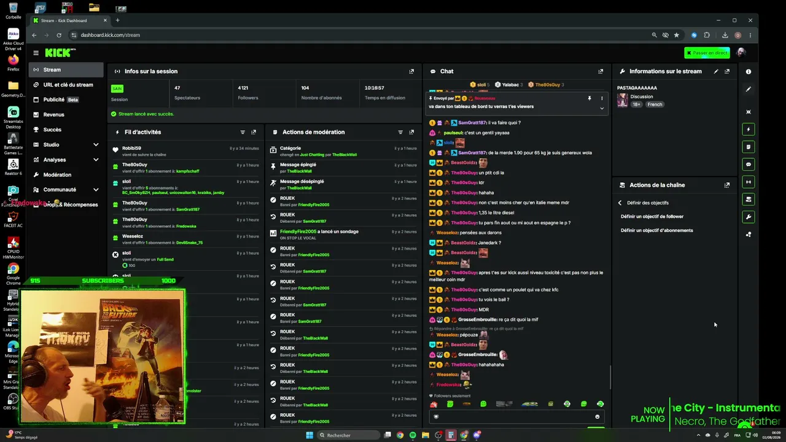
Task: Pop out the Chat panel
Action: tap(601, 71)
